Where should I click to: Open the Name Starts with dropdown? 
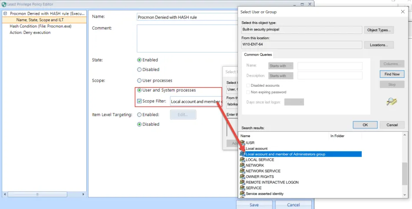tap(281, 66)
